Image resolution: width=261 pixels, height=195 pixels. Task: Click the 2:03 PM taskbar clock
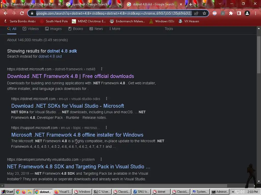click(x=252, y=192)
